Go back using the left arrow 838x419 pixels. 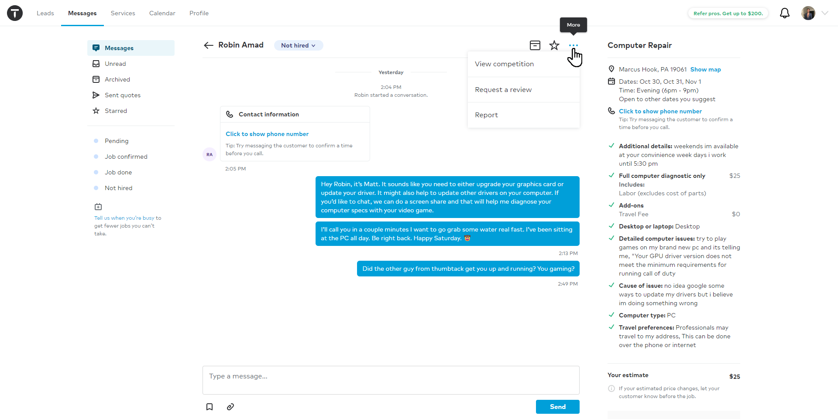[209, 45]
